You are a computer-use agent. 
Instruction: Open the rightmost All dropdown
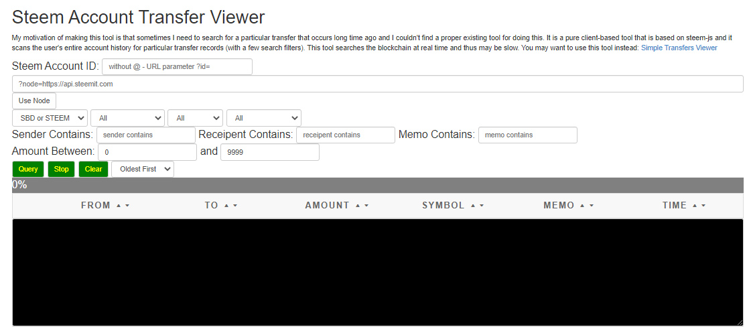pos(264,118)
